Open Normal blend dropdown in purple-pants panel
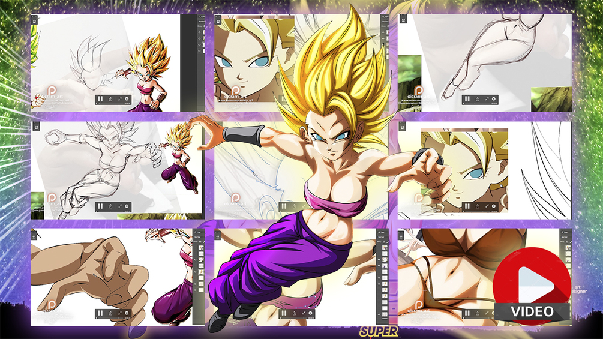The width and height of the screenshot is (603, 339). (383, 237)
